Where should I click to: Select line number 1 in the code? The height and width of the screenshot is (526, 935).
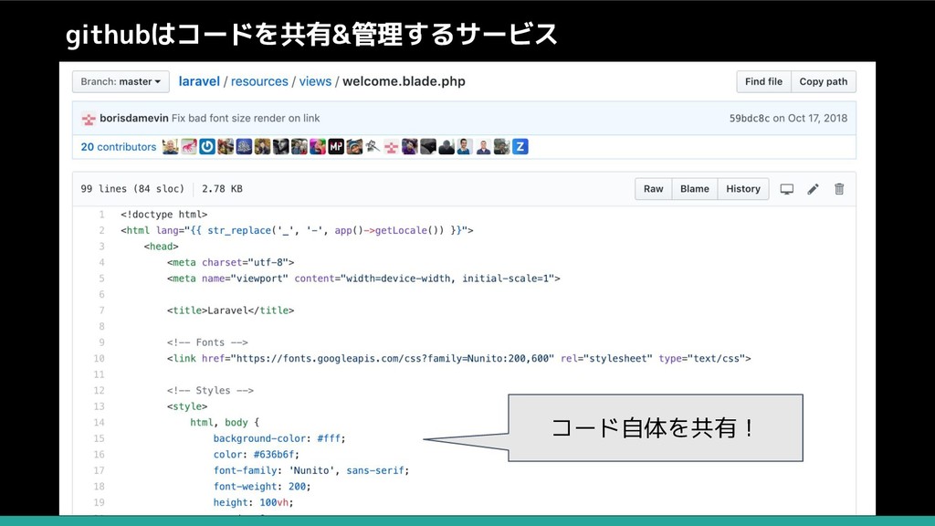pyautogui.click(x=102, y=214)
